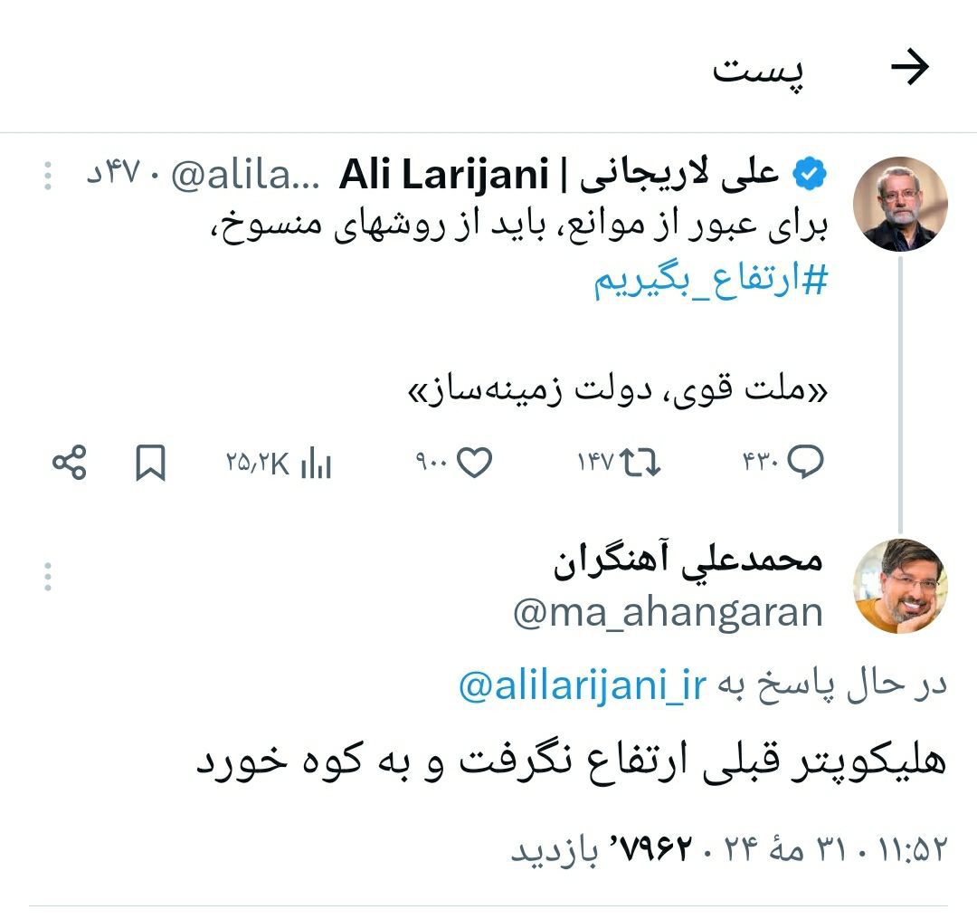Open the @alilarijani_ir mention link
This screenshot has height=919, width=977.
pos(582,687)
